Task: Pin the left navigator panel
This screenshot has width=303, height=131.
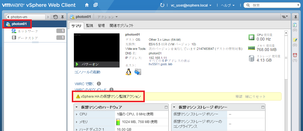Action: click(62, 17)
